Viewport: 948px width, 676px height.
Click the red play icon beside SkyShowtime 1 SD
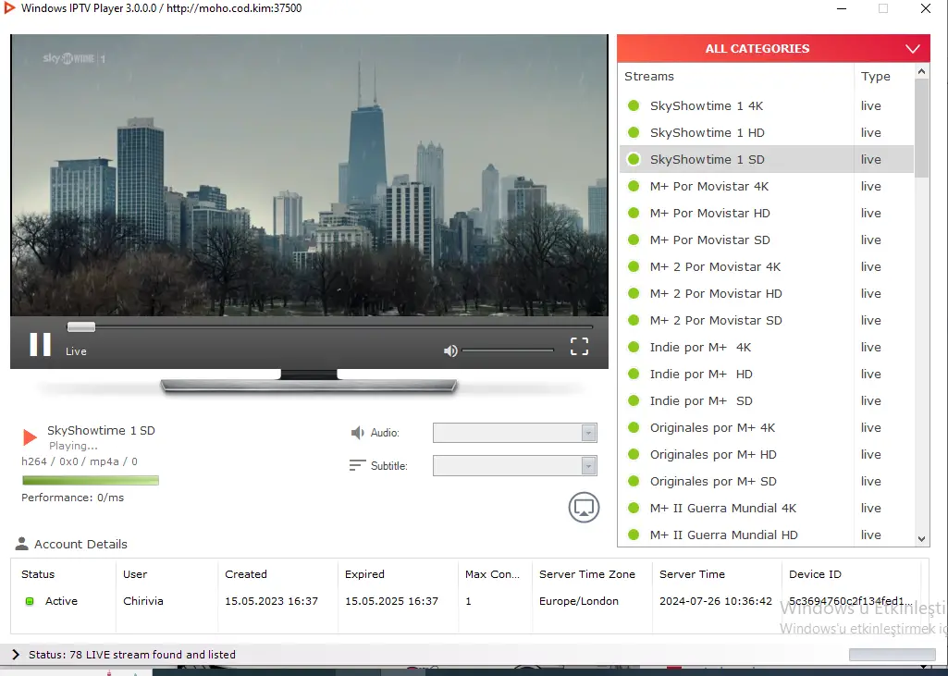click(x=30, y=436)
